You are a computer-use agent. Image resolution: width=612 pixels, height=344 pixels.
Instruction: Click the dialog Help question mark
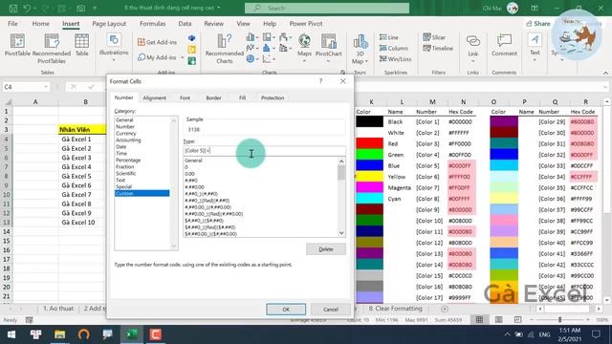click(320, 81)
